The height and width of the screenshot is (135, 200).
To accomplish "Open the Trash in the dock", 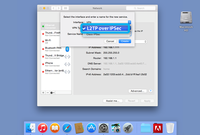I will coord(170,128).
